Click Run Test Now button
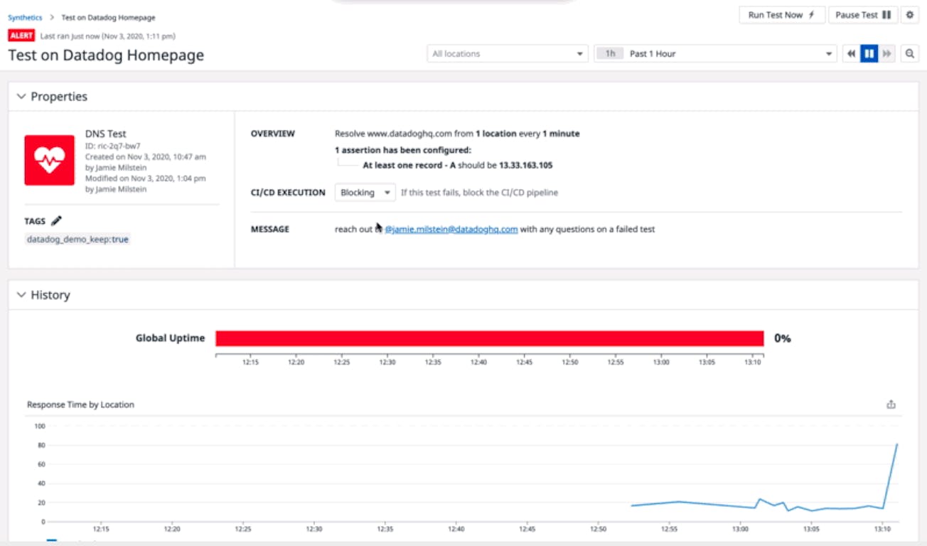Viewport: 927px width, 546px height. pos(782,15)
